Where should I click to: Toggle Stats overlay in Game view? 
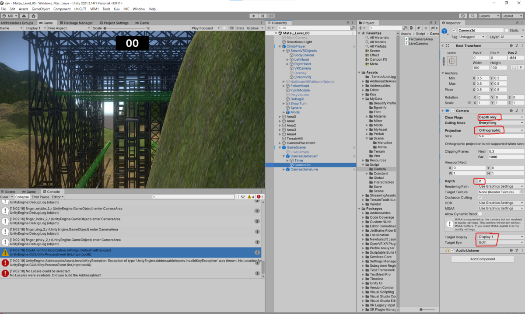click(x=240, y=28)
